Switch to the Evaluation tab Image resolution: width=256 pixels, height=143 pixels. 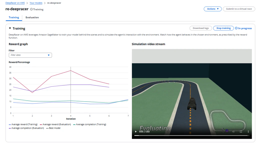[x=32, y=17]
